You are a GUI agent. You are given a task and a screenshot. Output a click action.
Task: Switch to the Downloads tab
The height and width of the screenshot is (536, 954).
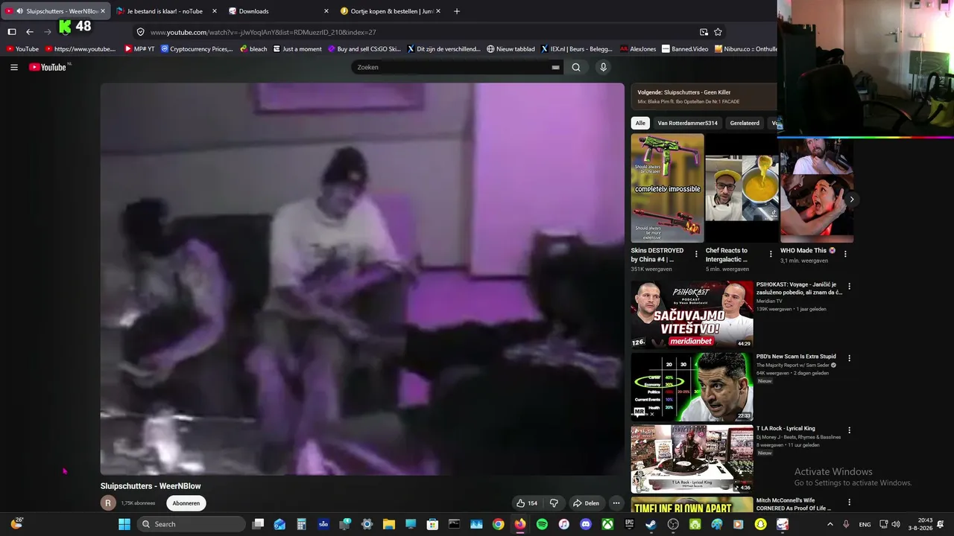[279, 11]
